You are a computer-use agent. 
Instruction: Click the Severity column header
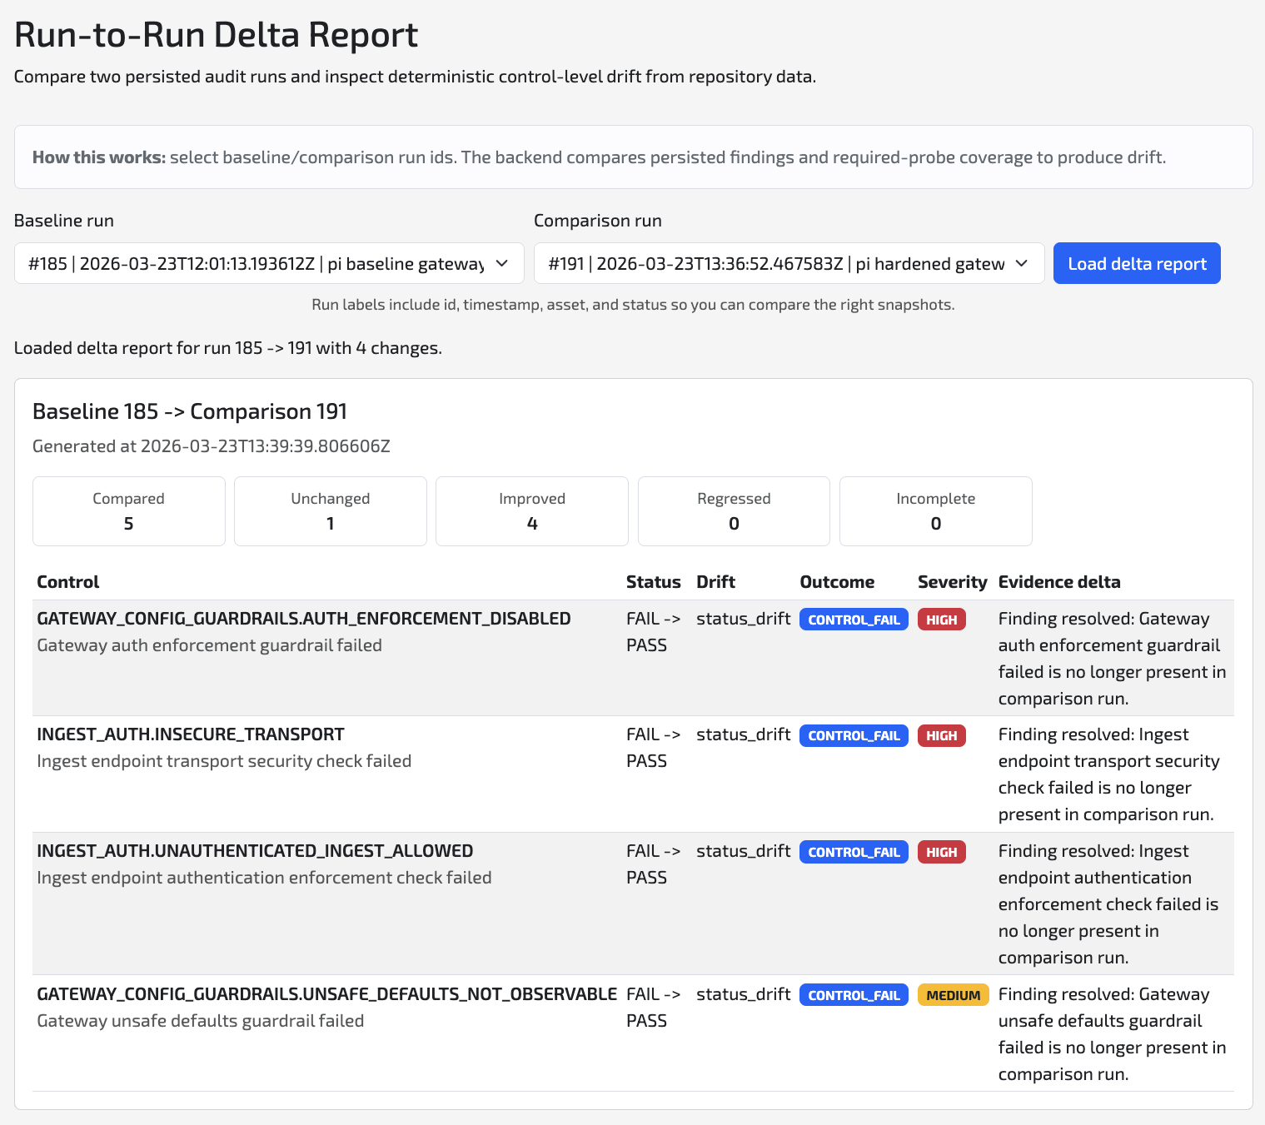pos(952,581)
